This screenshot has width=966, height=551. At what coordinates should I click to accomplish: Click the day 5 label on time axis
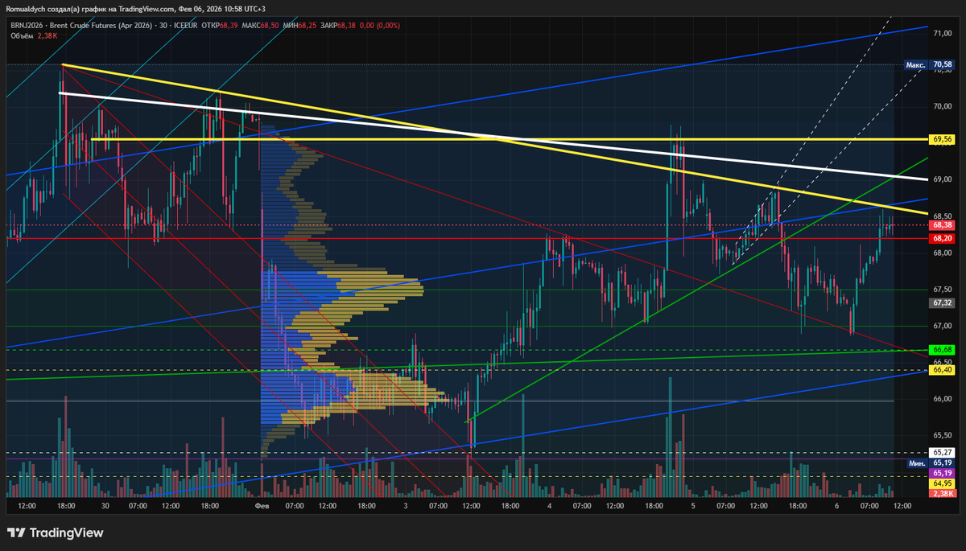coord(693,507)
